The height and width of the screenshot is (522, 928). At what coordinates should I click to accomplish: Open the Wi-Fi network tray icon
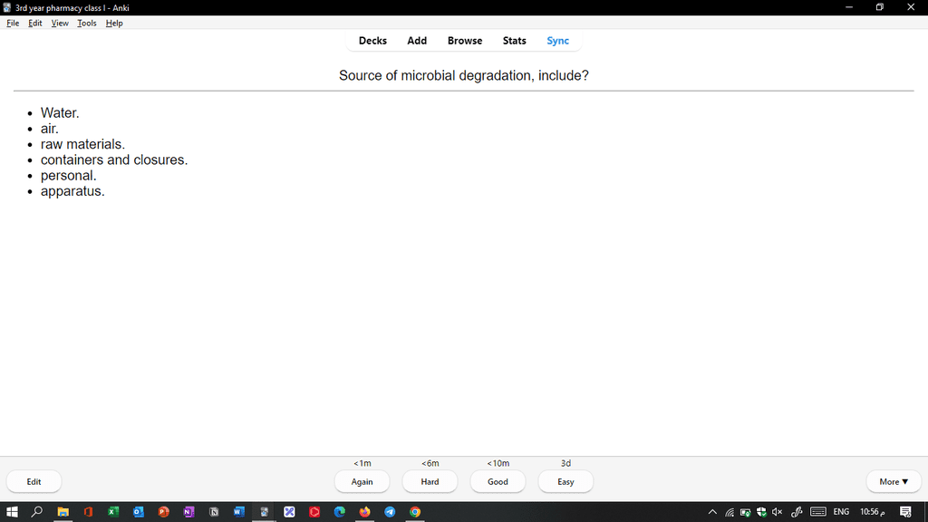click(x=730, y=512)
